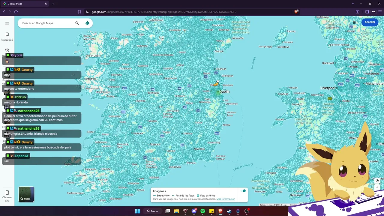Open Steam from the taskbar

229,211
